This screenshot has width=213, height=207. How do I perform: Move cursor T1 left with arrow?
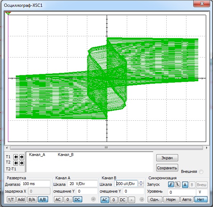(16, 157)
